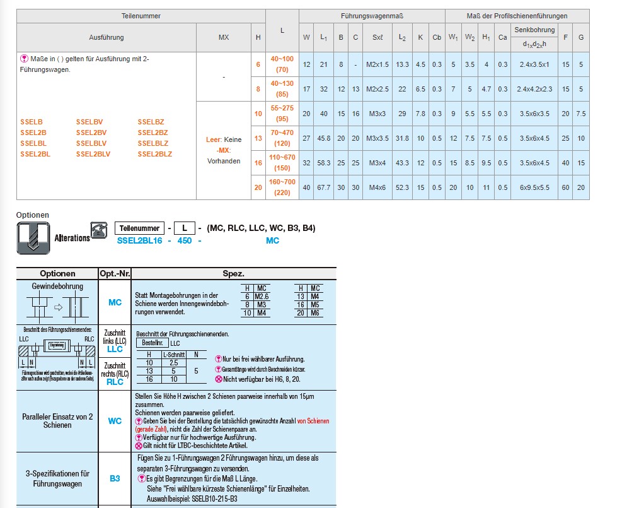Select part number SSELBL

33,143
